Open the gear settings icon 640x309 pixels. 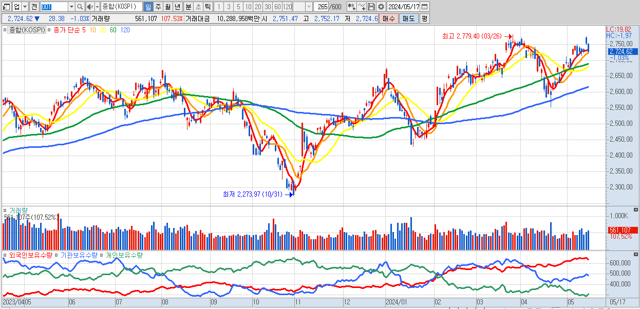click(x=381, y=7)
